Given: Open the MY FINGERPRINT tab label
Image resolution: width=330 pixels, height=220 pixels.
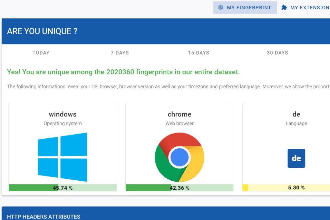Looking at the screenshot, I should coord(249,8).
